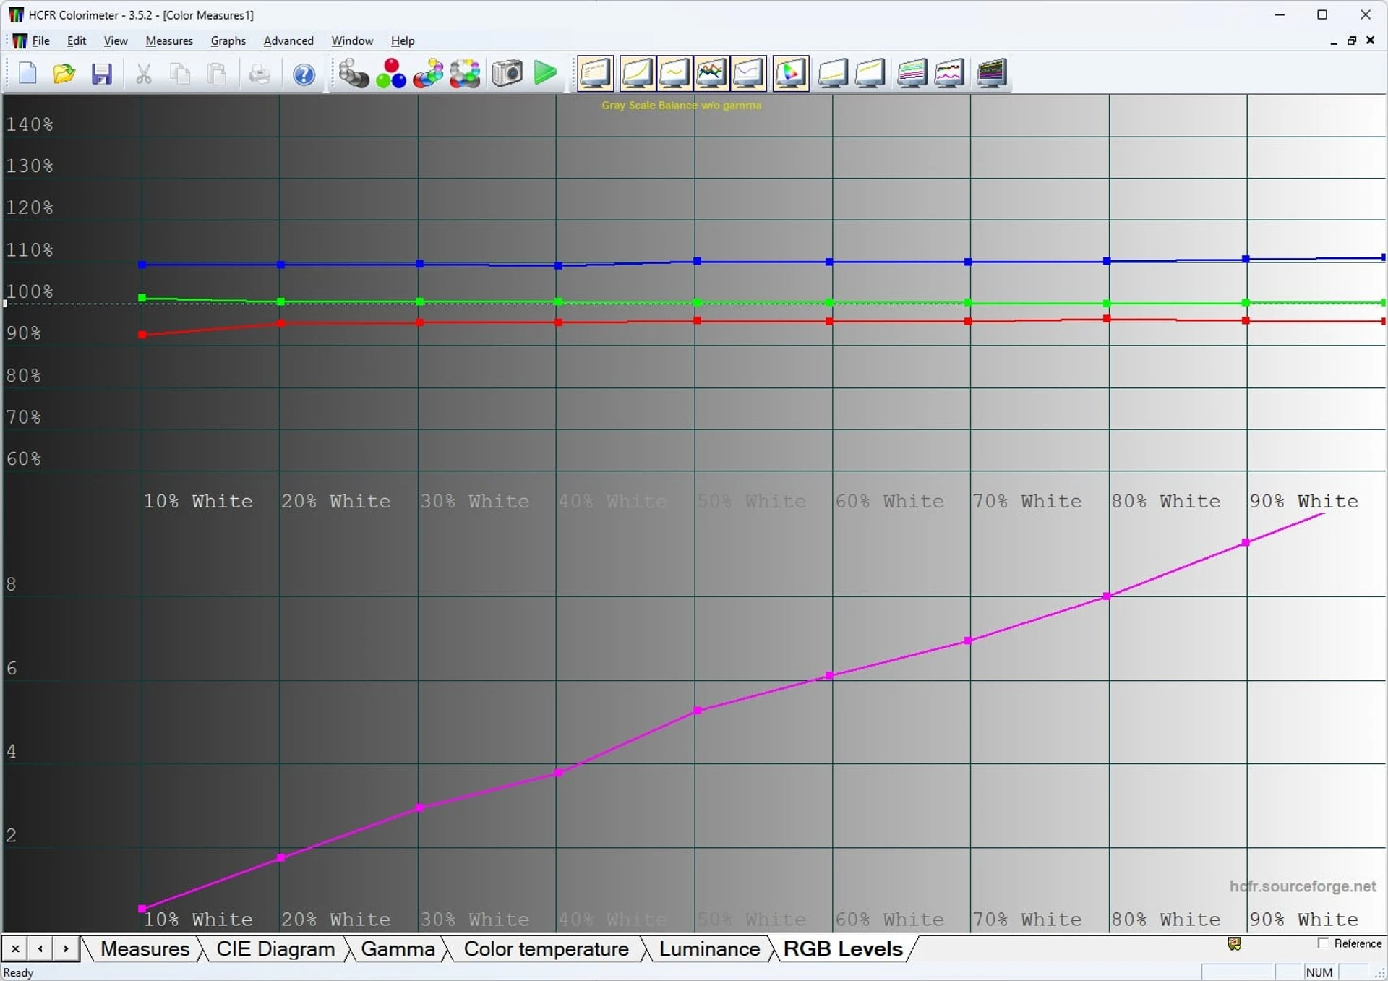Image resolution: width=1388 pixels, height=981 pixels.
Task: Click the Cut scissors icon
Action: coord(144,74)
